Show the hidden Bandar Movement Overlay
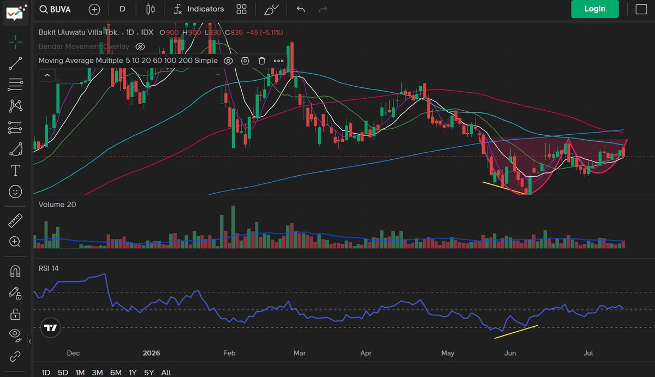 [139, 46]
